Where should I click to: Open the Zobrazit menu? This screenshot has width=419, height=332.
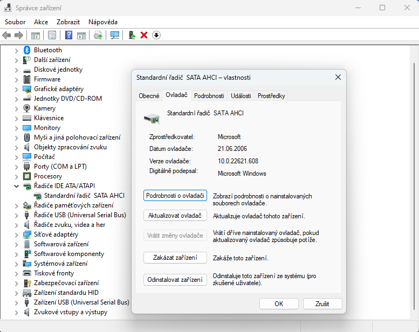68,22
